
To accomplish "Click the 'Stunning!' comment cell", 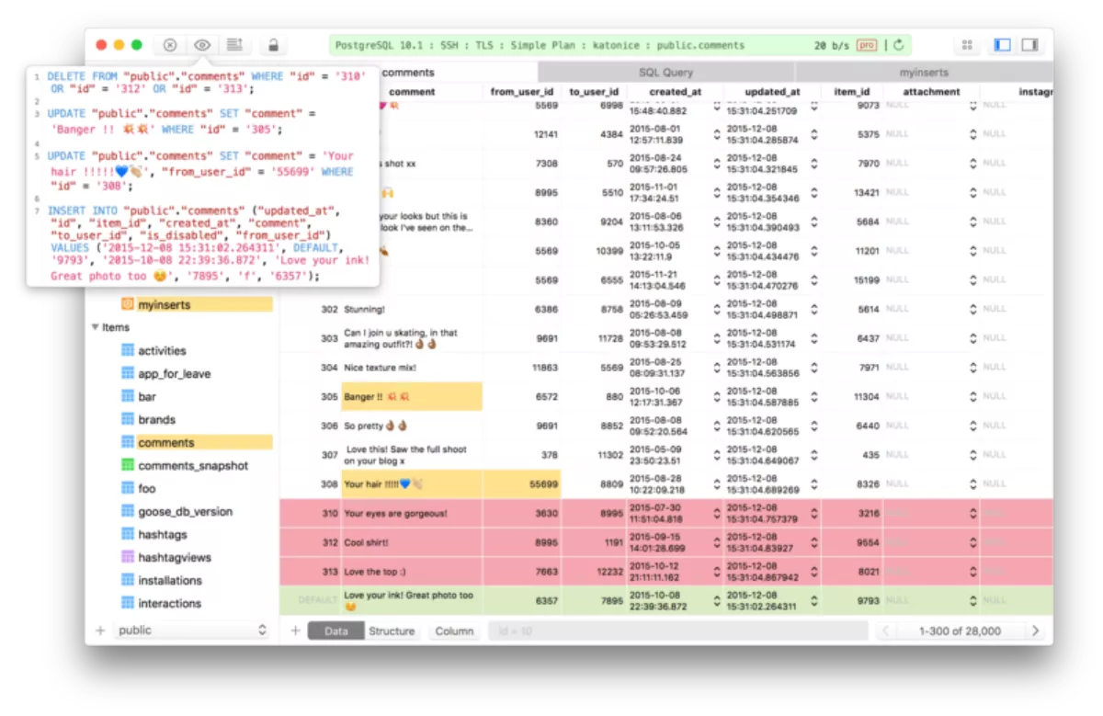I will pos(412,310).
